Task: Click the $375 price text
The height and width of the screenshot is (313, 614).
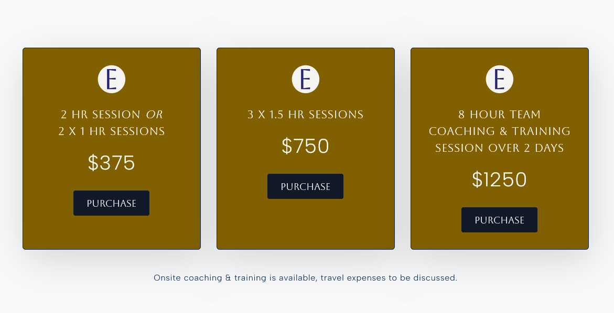Action: [x=111, y=163]
